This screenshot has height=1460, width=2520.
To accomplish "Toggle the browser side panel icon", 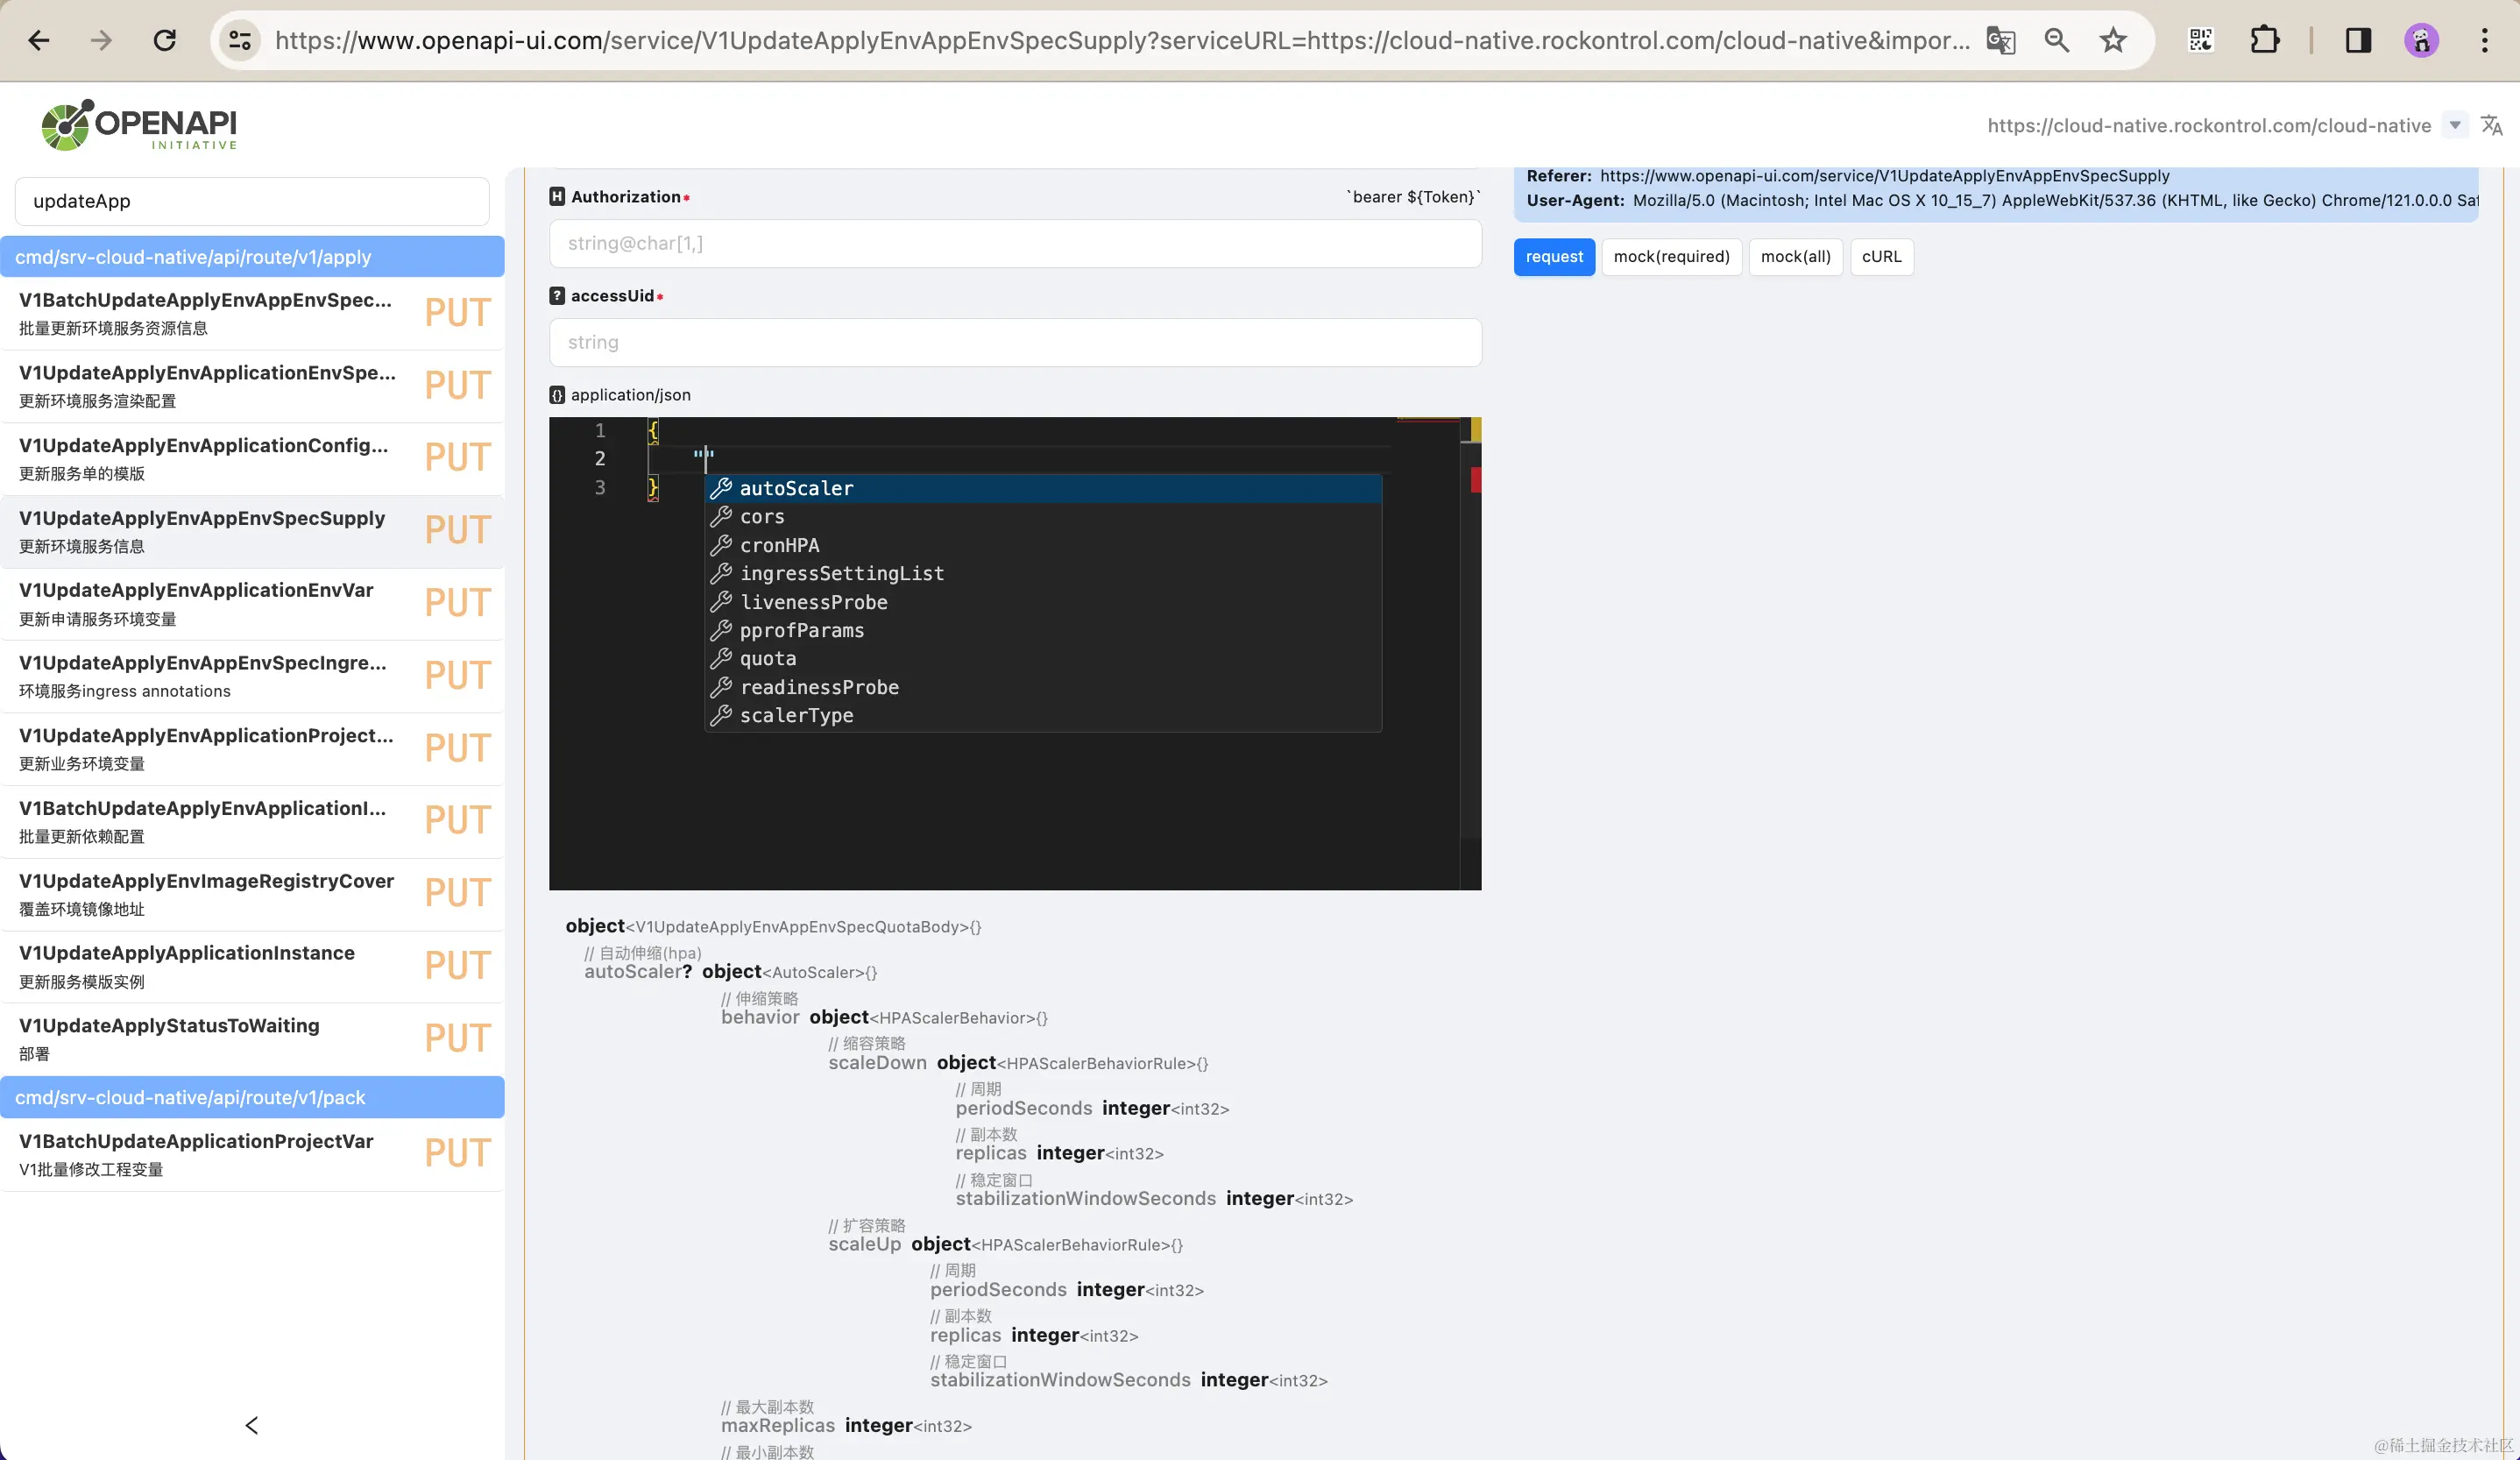I will coord(2358,40).
